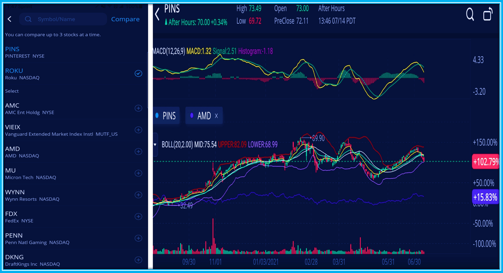
Task: Add AMD to comparison
Action: (x=138, y=151)
